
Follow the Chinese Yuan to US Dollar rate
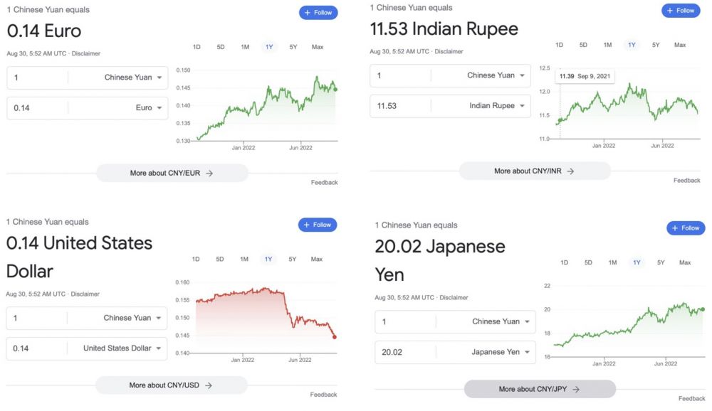[318, 225]
